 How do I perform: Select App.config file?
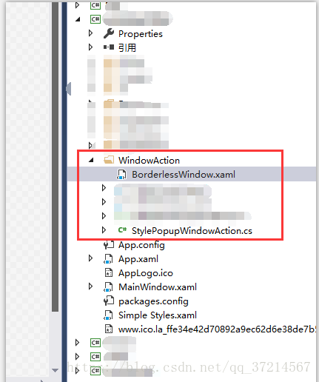click(x=141, y=245)
